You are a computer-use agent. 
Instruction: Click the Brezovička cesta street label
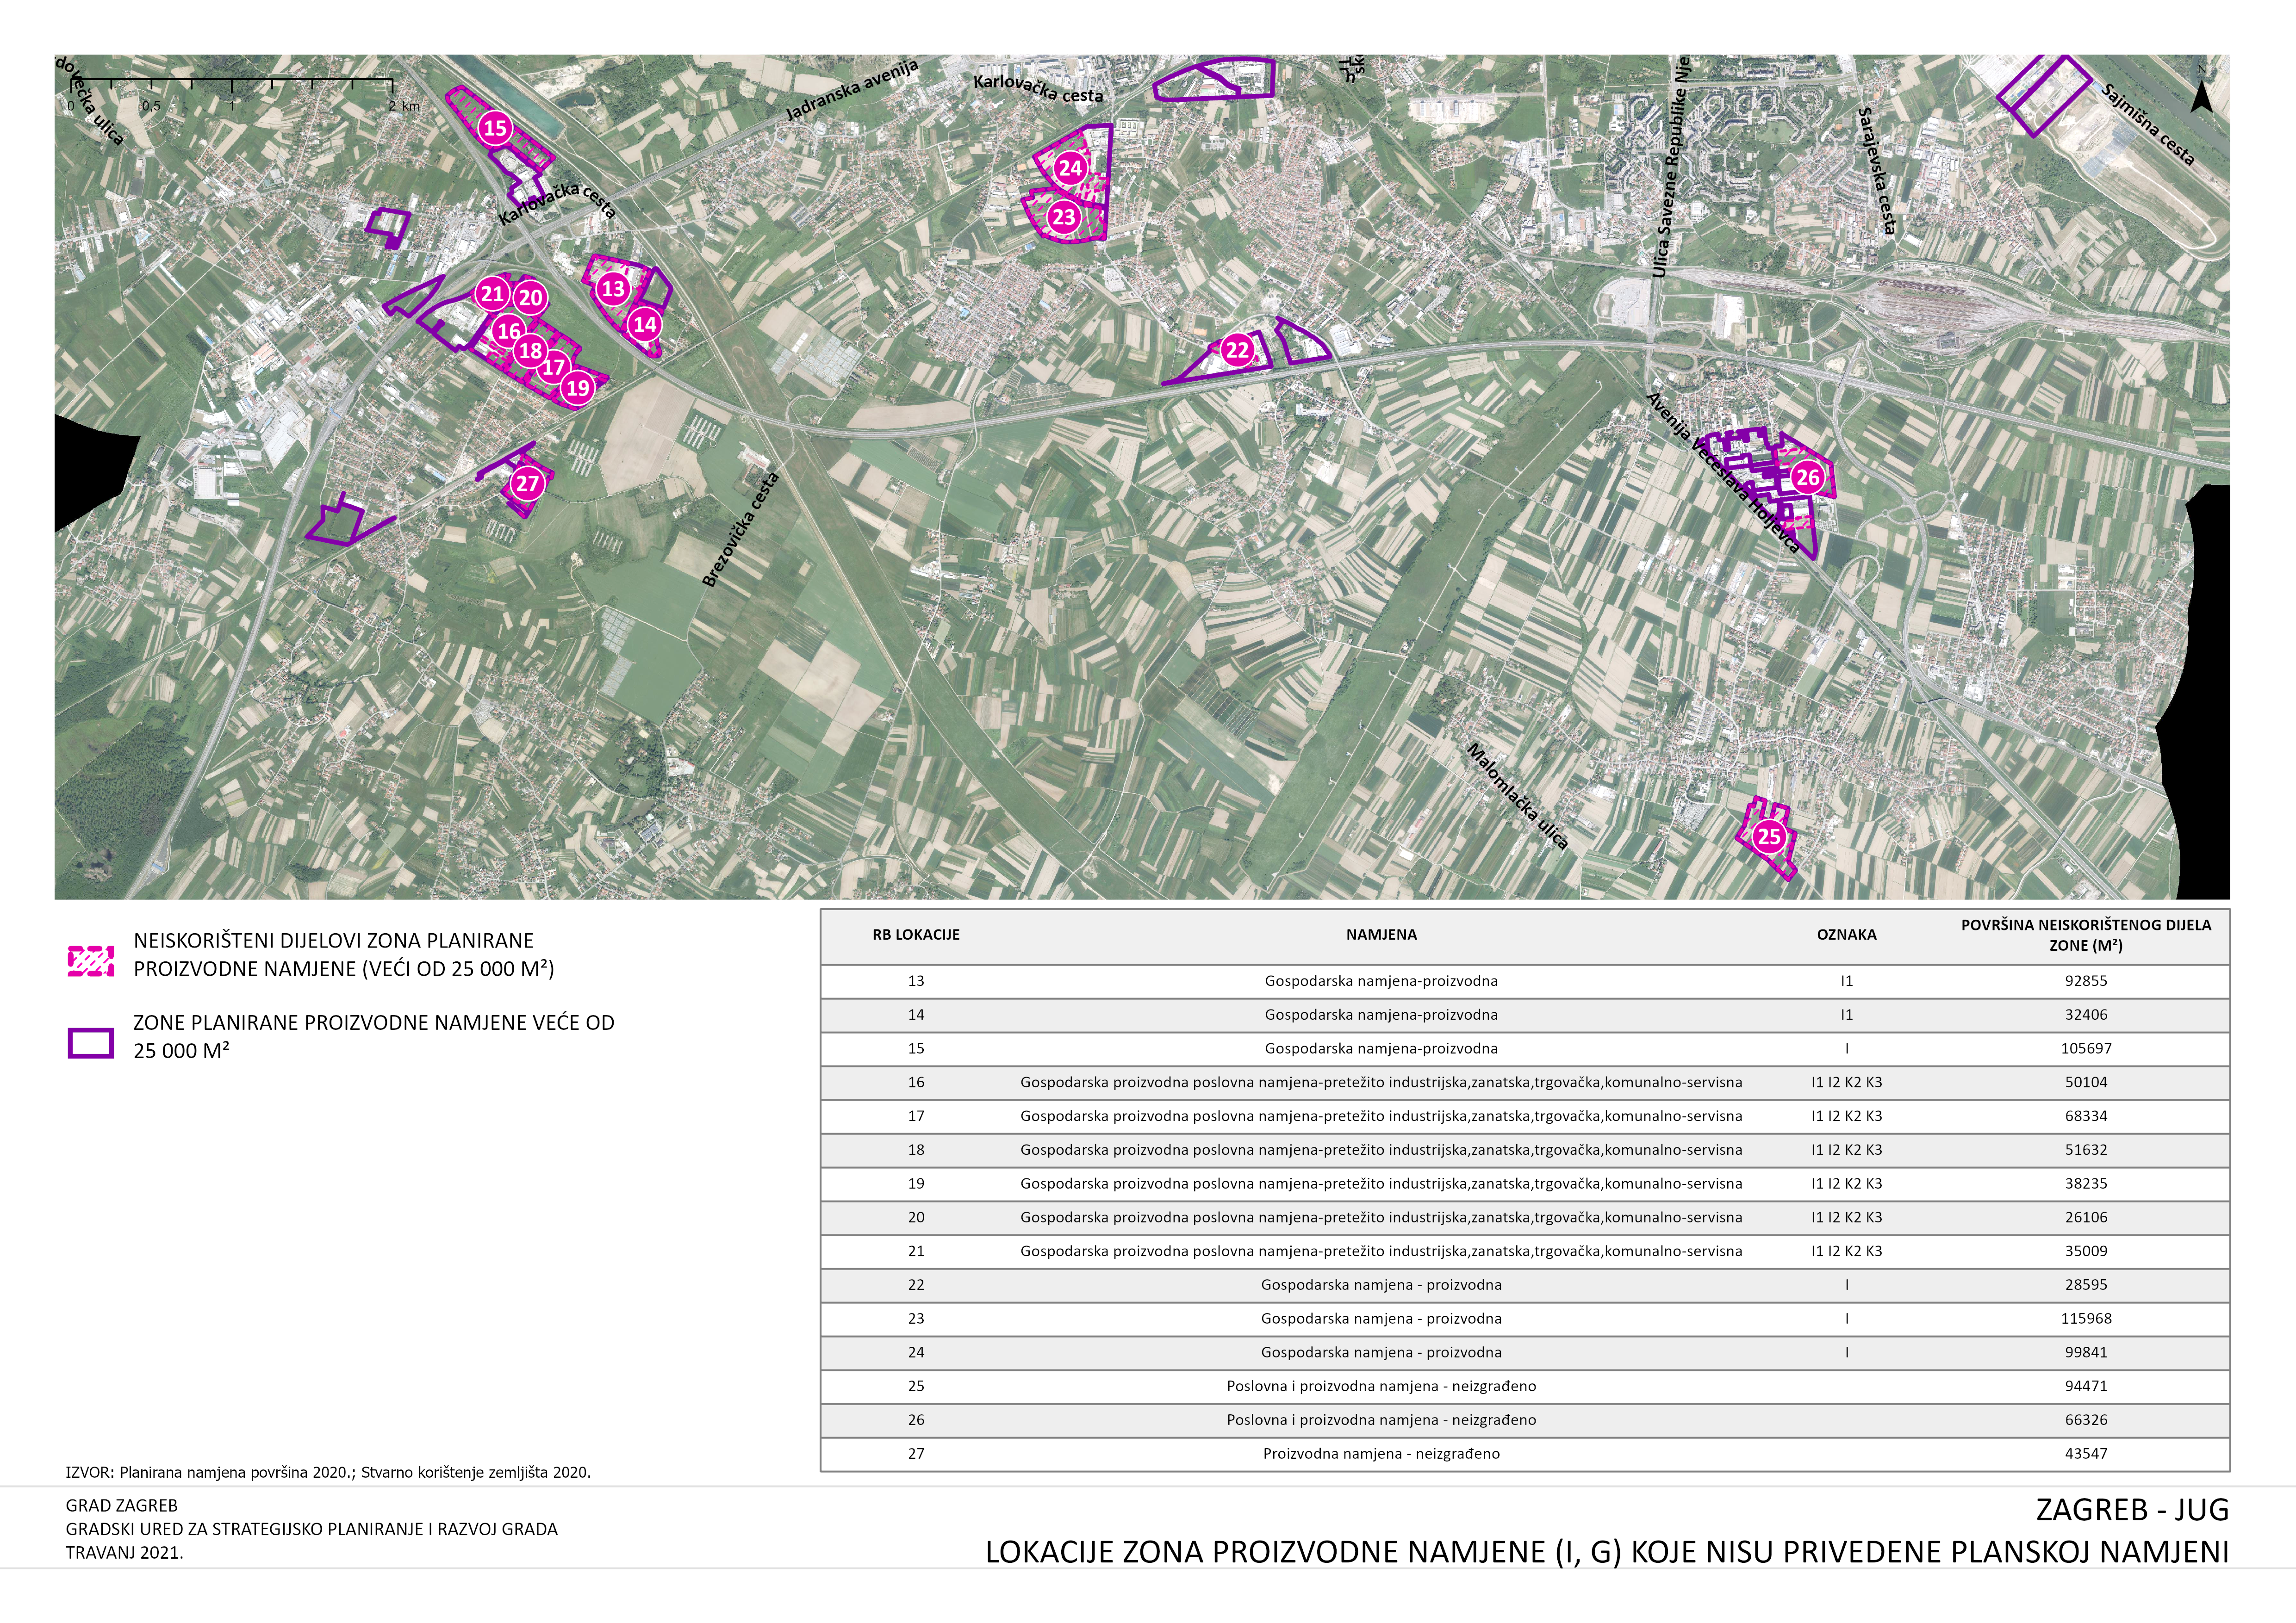[x=740, y=530]
